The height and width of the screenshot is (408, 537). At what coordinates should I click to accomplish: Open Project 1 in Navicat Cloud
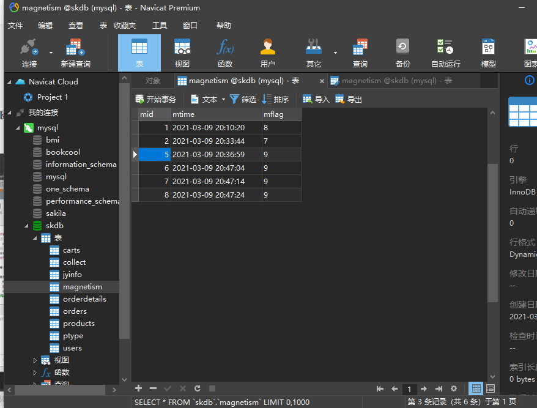[53, 97]
